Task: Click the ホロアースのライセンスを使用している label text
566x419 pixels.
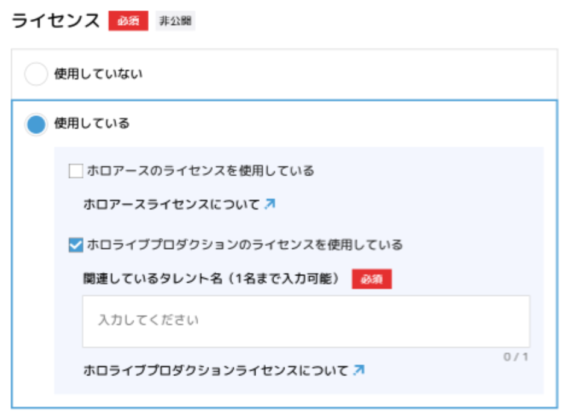Action: click(201, 172)
